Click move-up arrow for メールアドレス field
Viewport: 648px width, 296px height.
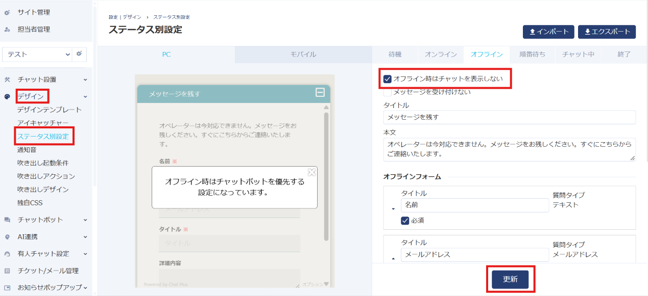click(393, 258)
